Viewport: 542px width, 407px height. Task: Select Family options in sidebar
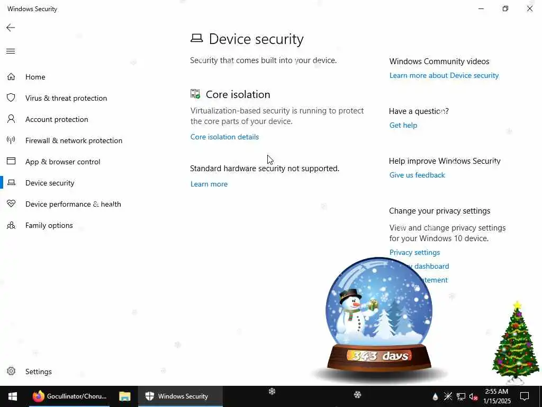49,225
